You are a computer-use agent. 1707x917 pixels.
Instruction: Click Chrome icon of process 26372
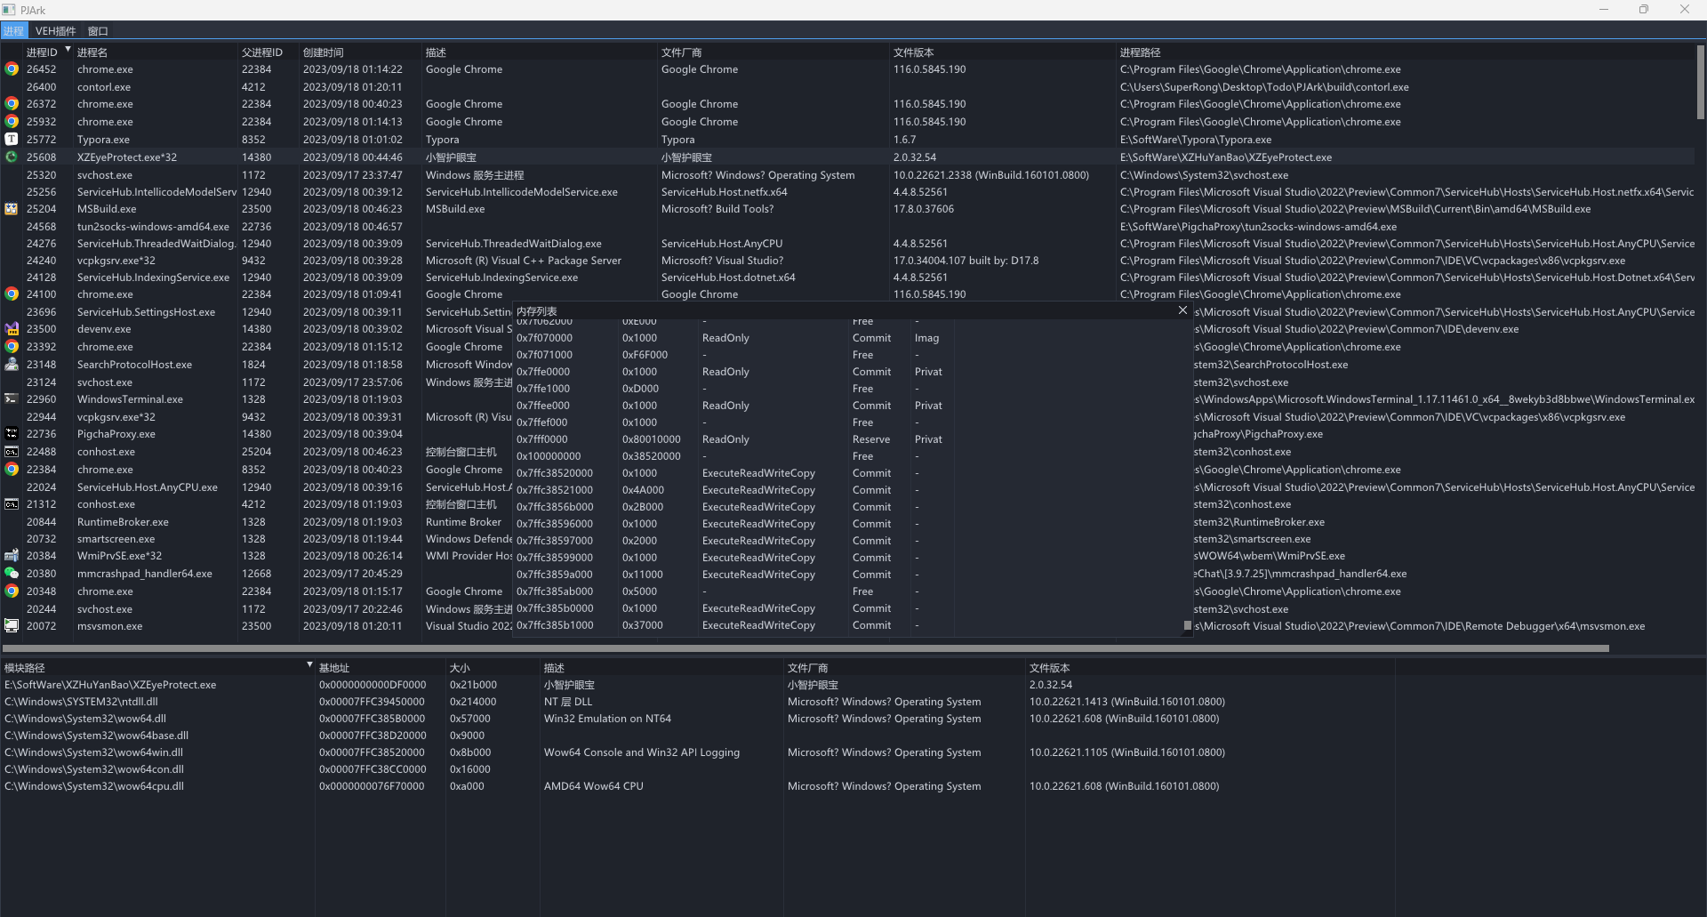12,103
